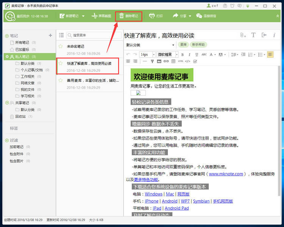The image size is (284, 227).
Task: Toggle bold formatting in the editor
Action: coord(183,55)
